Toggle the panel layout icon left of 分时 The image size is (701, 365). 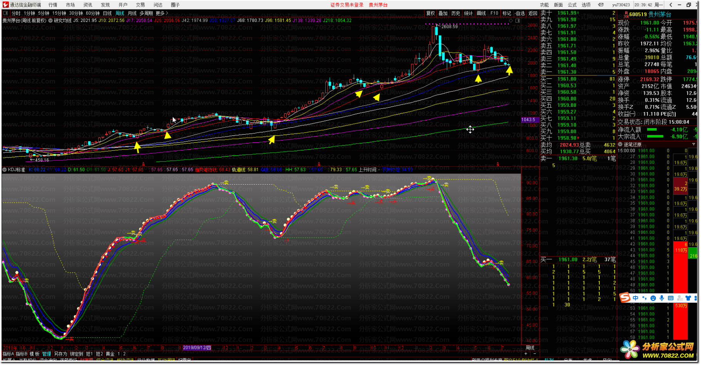[x=5, y=13]
